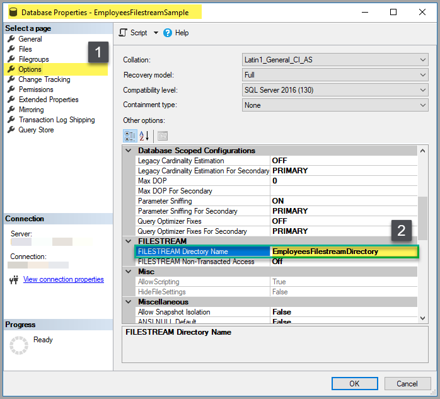Open the Transaction Log Shipping page
This screenshot has height=399, width=440.
point(57,120)
